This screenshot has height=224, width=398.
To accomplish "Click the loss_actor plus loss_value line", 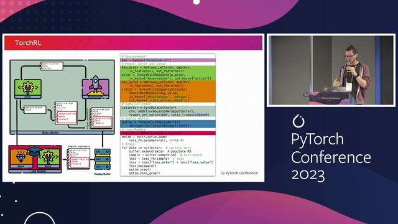I will point(171,162).
